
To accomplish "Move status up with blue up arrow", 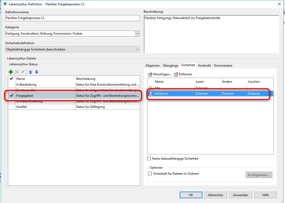I will [31, 72].
